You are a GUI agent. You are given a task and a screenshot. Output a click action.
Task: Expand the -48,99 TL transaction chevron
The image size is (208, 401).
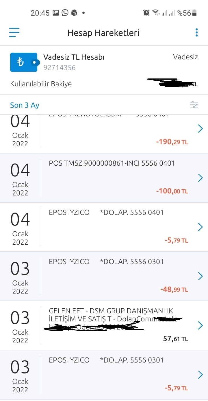(200, 276)
